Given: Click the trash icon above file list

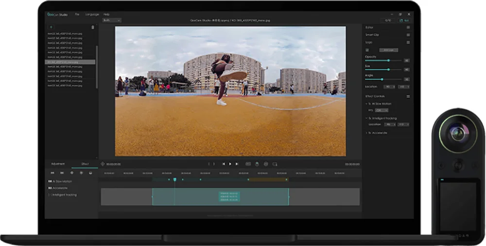Looking at the screenshot, I should 93,27.
